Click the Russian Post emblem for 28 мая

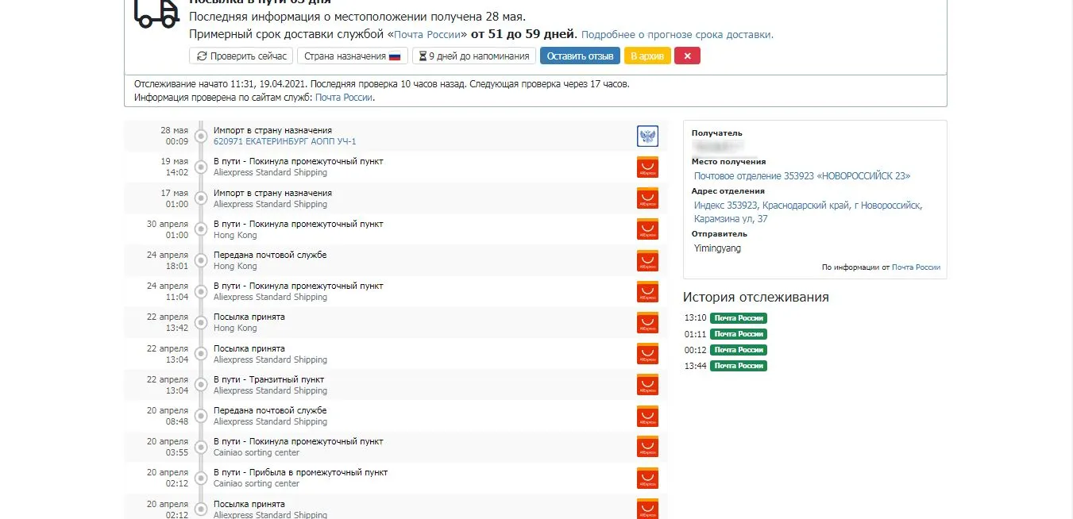coord(647,136)
